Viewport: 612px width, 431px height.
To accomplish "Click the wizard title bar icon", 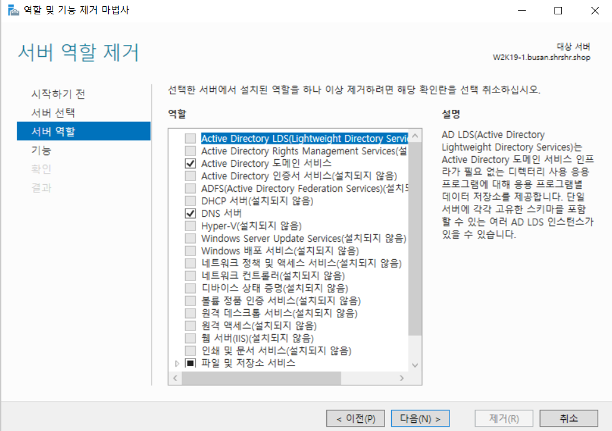I will (13, 10).
